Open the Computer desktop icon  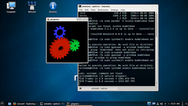coord(11,7)
